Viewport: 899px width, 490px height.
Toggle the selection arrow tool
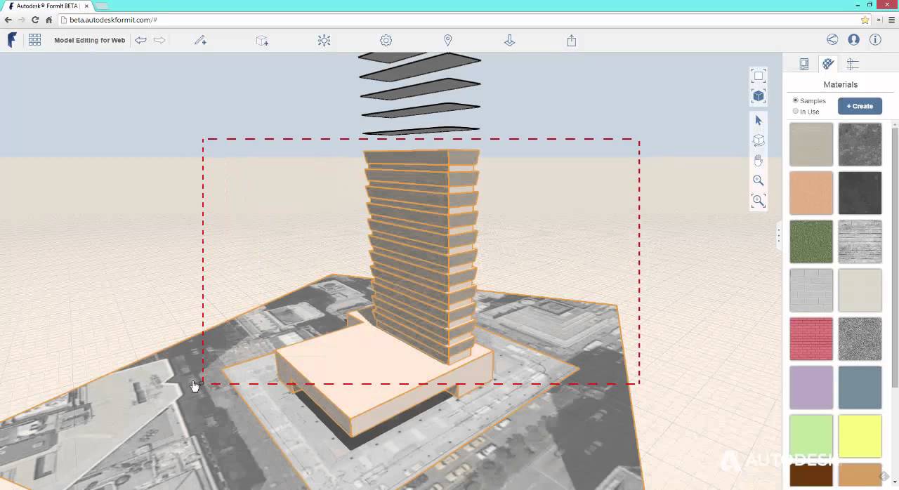(x=759, y=120)
